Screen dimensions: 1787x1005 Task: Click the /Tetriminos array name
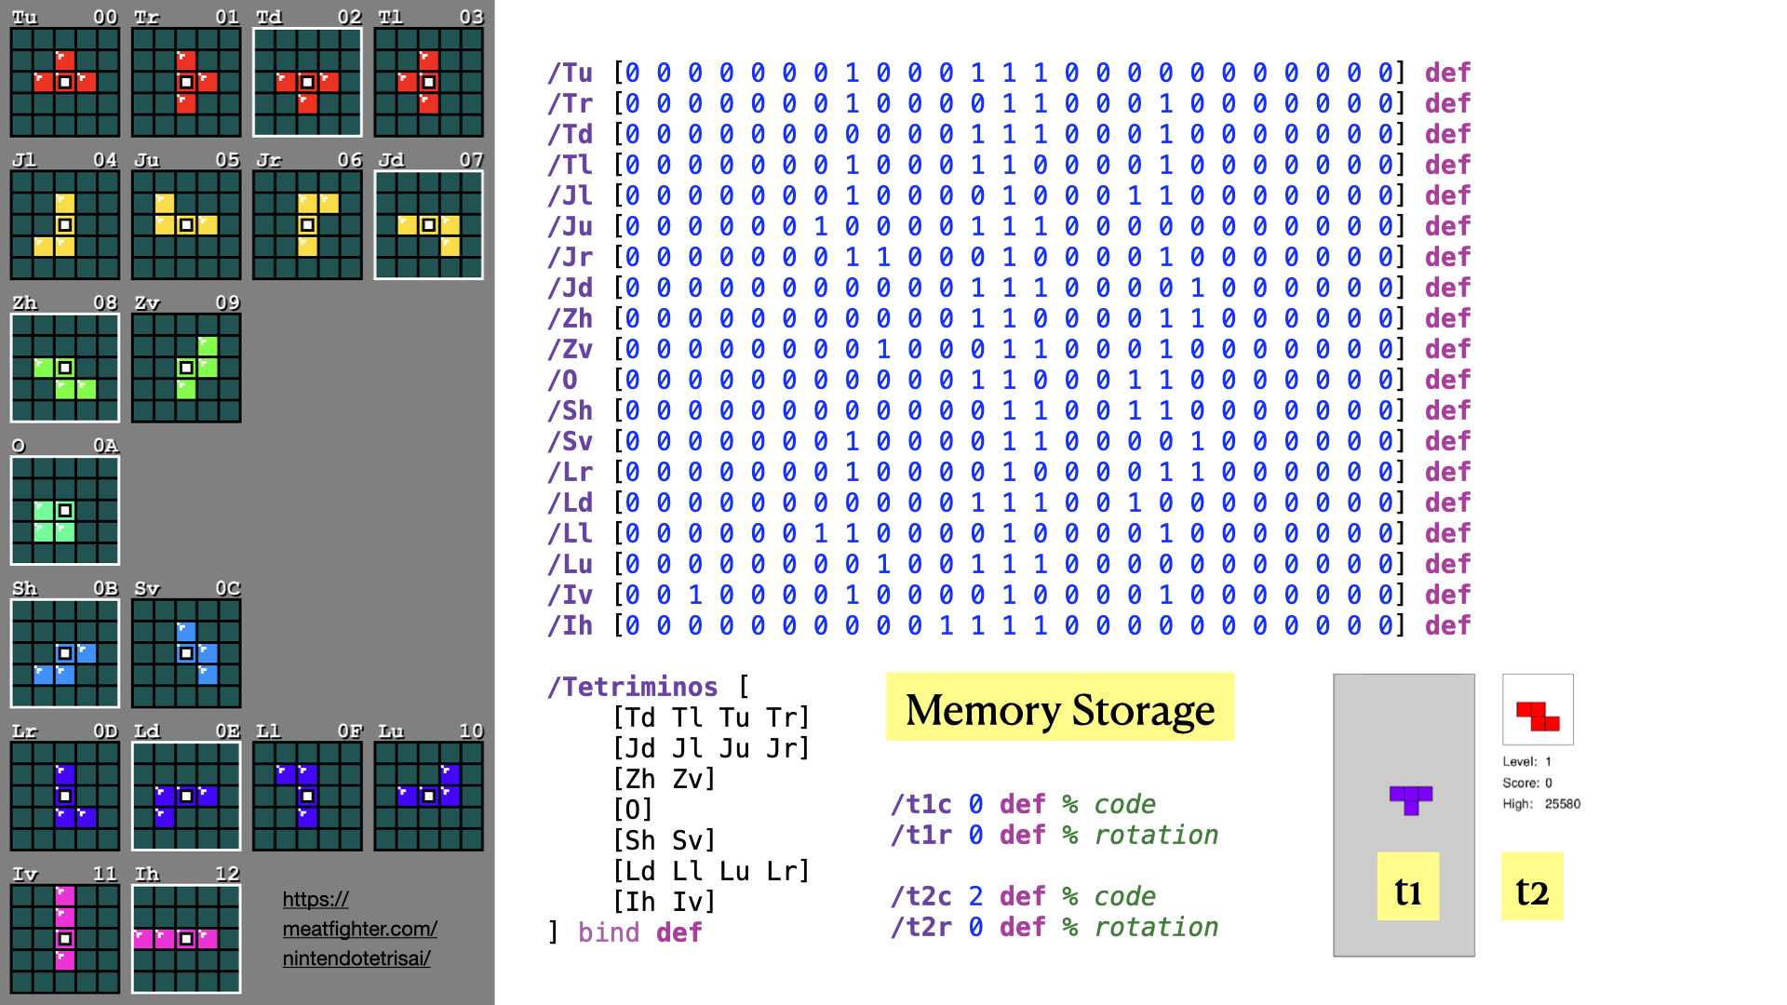(x=632, y=687)
